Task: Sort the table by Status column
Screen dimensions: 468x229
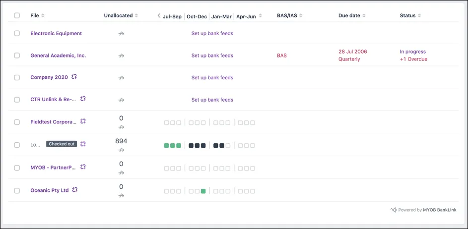Action: (x=419, y=15)
